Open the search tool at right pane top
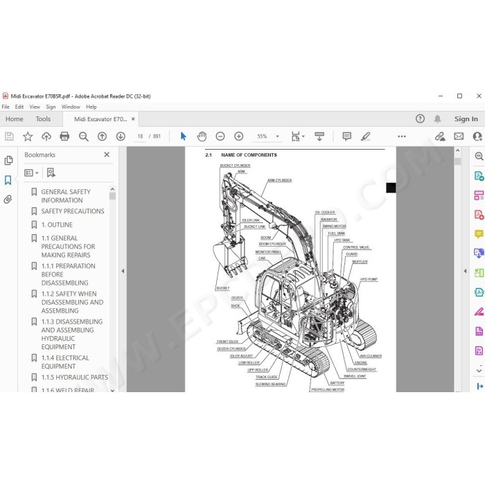This screenshot has height=485, width=485. pyautogui.click(x=479, y=157)
